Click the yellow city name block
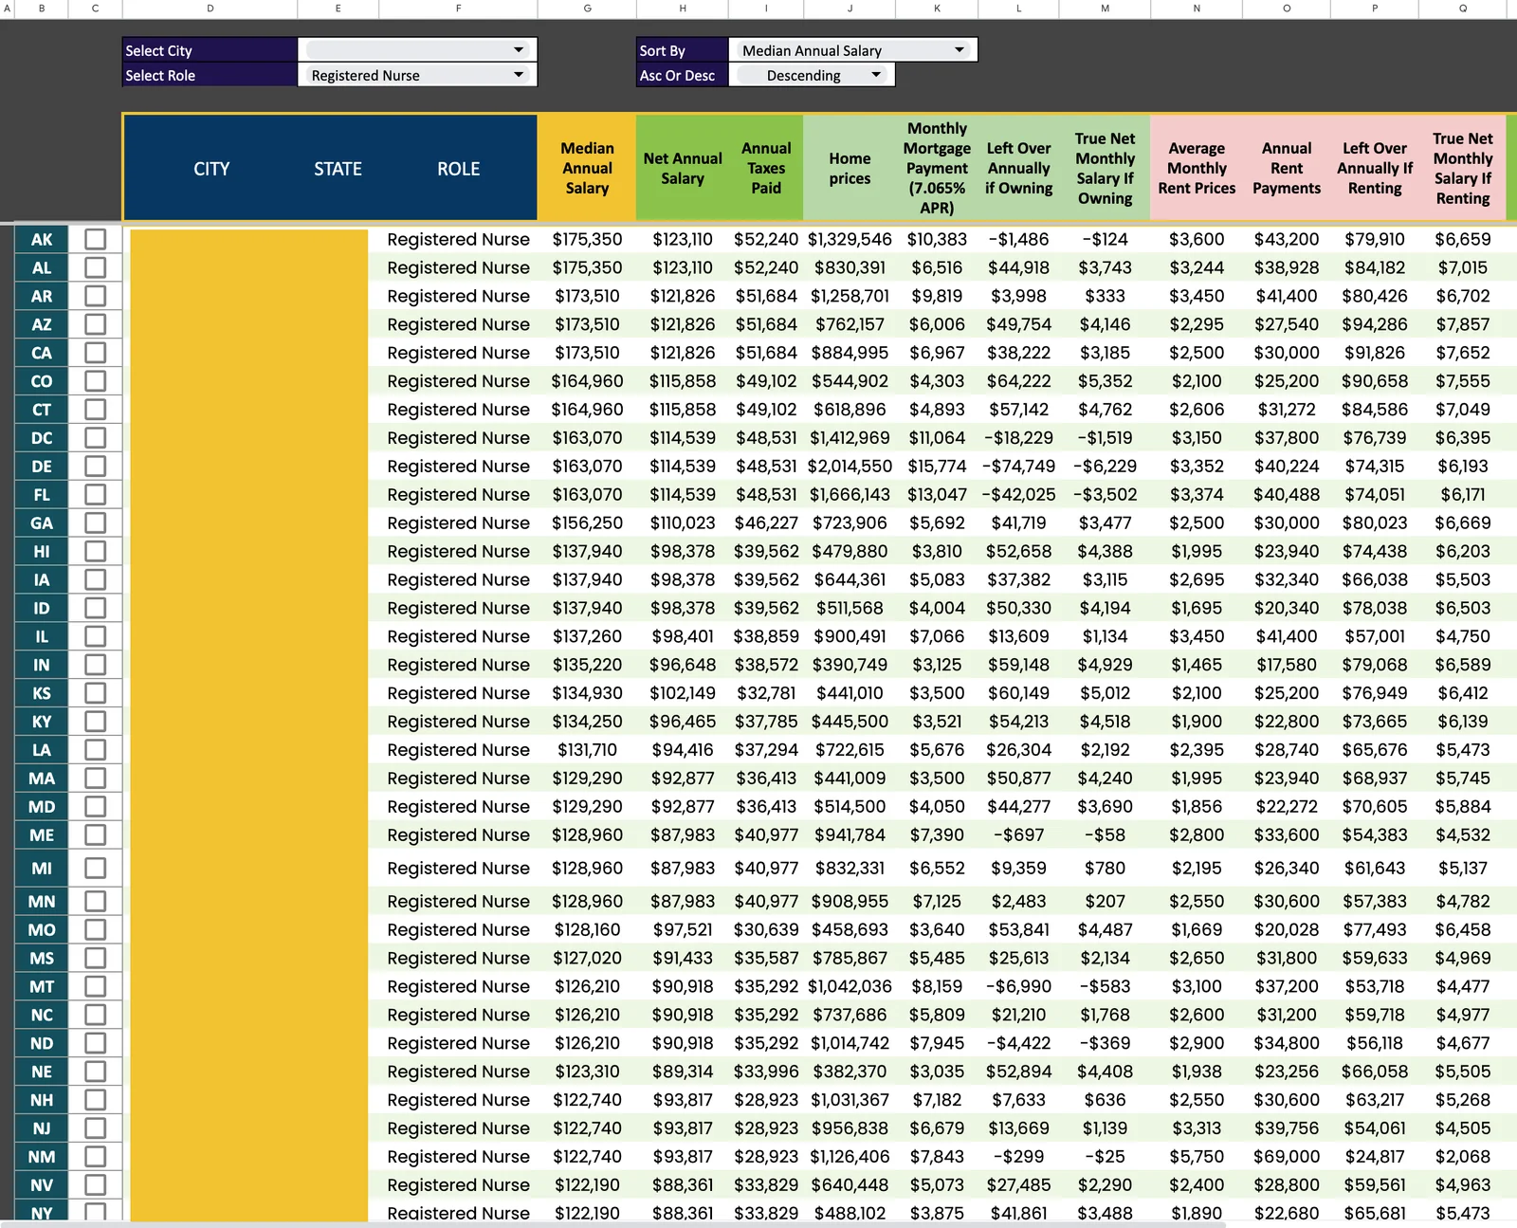This screenshot has height=1228, width=1517. [x=248, y=721]
